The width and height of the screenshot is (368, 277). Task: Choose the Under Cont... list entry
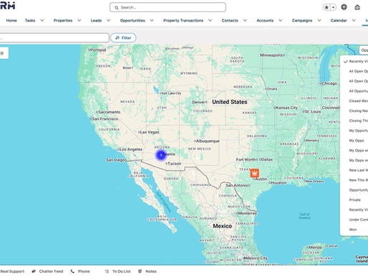pyautogui.click(x=354, y=220)
